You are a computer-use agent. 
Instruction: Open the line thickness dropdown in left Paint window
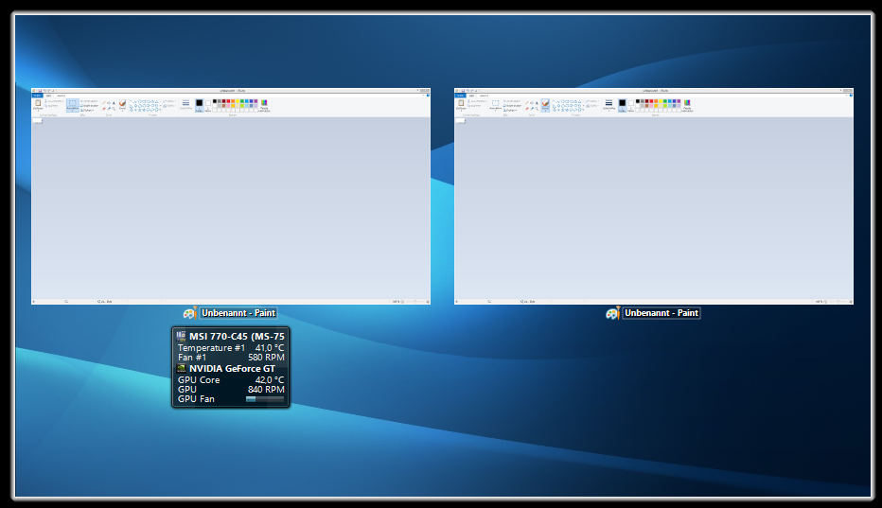[185, 105]
